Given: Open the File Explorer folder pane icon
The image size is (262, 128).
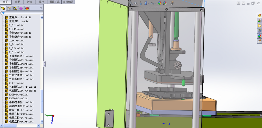Looking at the screenshot, I should pyautogui.click(x=259, y=26).
